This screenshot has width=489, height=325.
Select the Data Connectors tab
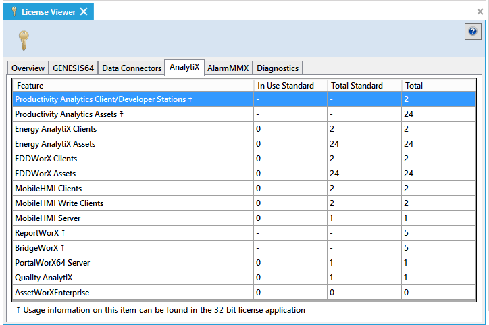tap(132, 68)
